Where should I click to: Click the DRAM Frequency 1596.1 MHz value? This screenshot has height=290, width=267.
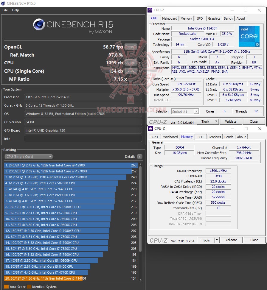[218, 171]
